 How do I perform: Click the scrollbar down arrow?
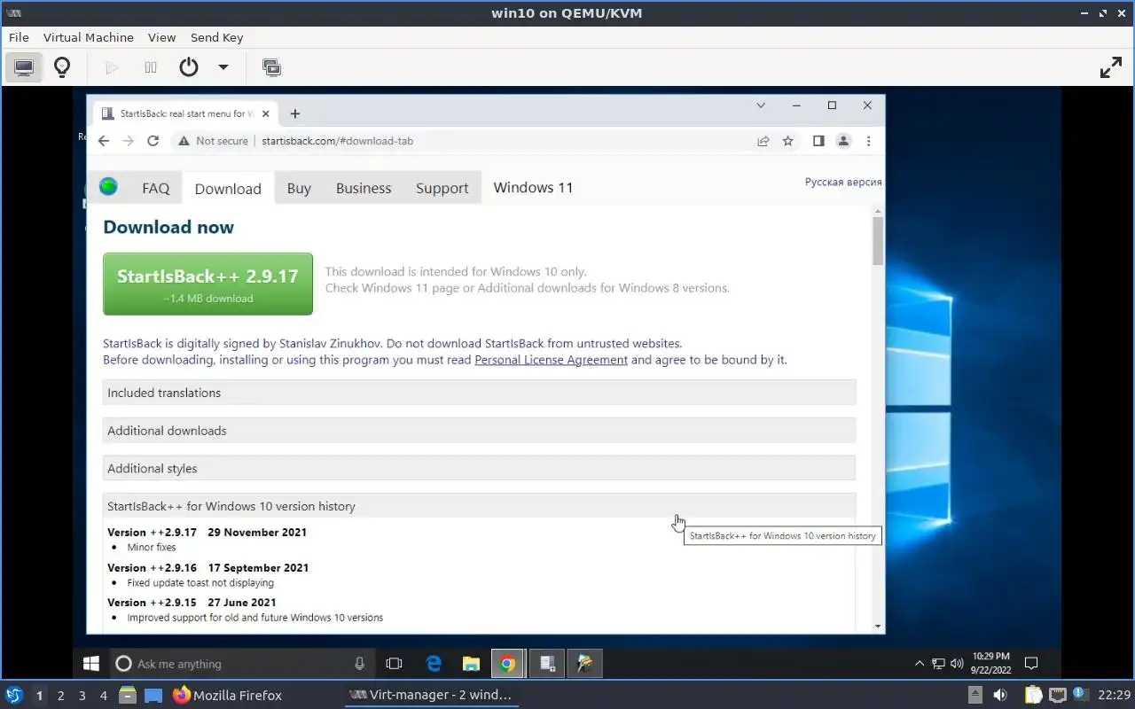pos(878,627)
